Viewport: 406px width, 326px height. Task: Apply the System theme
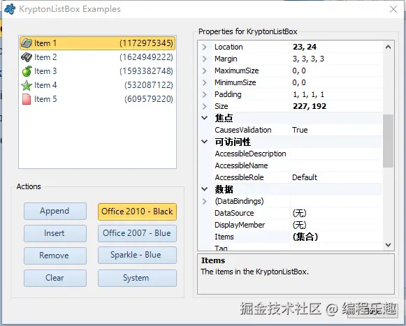137,278
